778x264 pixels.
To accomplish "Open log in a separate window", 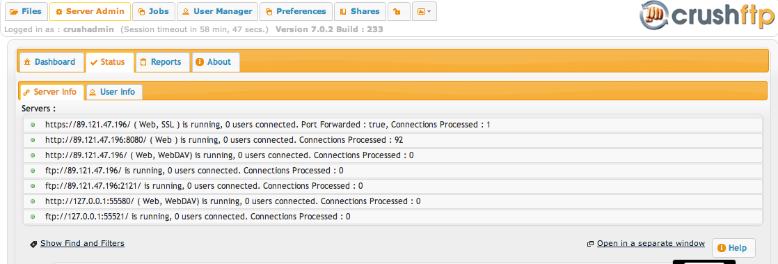I will [x=651, y=243].
